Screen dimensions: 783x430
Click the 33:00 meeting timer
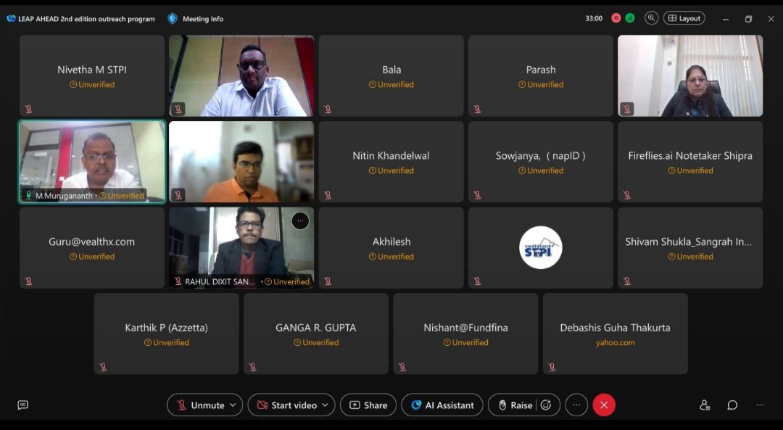click(594, 18)
